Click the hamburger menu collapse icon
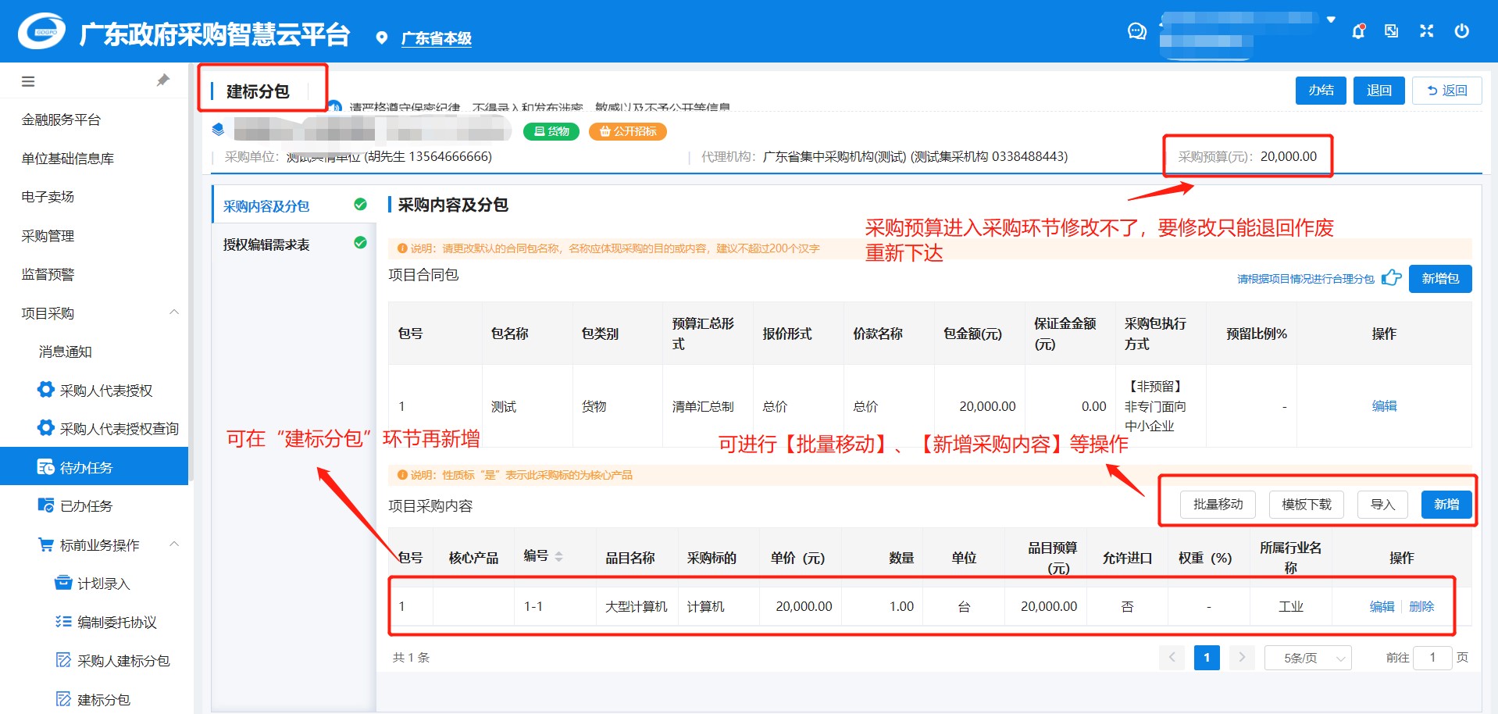The width and height of the screenshot is (1498, 714). point(28,81)
